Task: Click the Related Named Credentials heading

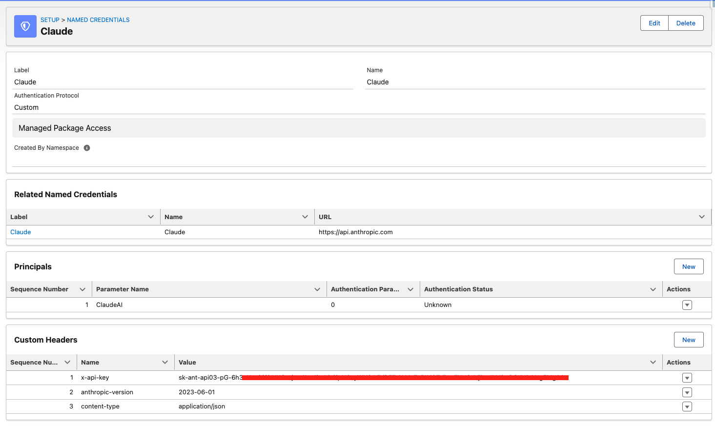Action: [66, 194]
